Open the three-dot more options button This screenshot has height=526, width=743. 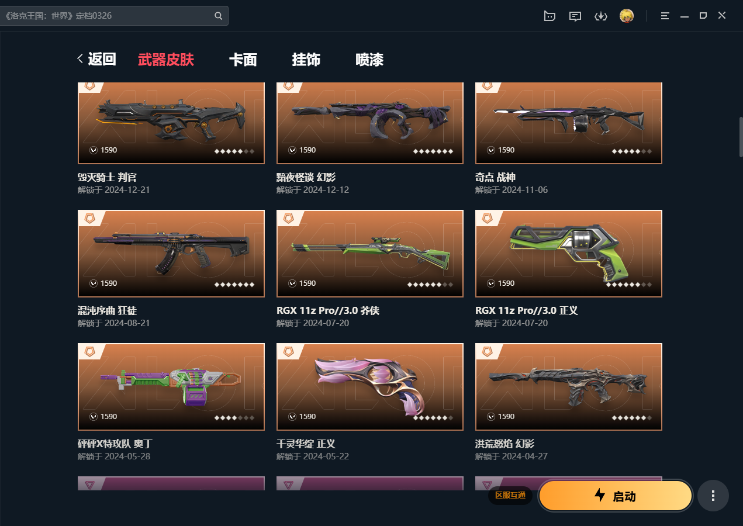[713, 496]
